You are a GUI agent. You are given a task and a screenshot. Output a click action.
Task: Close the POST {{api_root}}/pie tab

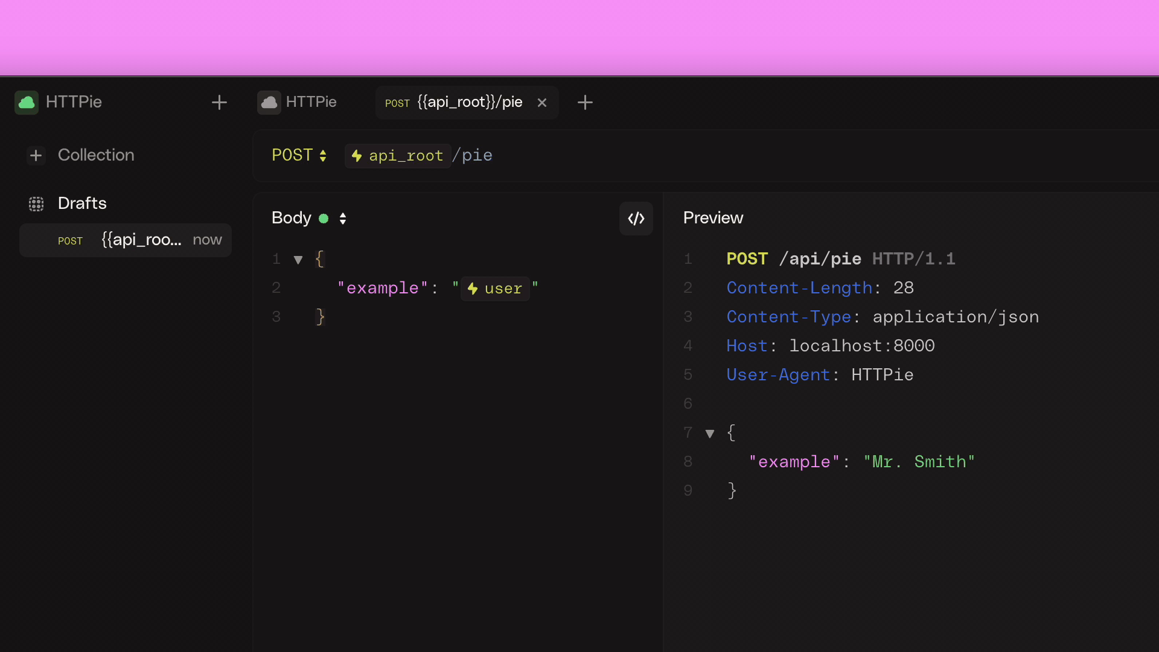(541, 102)
